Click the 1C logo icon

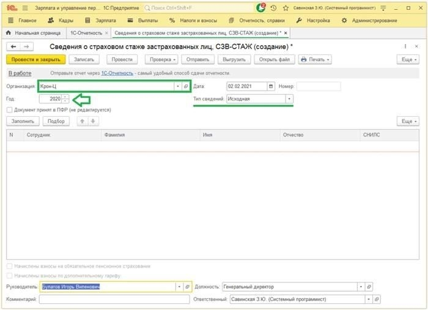tap(12, 8)
